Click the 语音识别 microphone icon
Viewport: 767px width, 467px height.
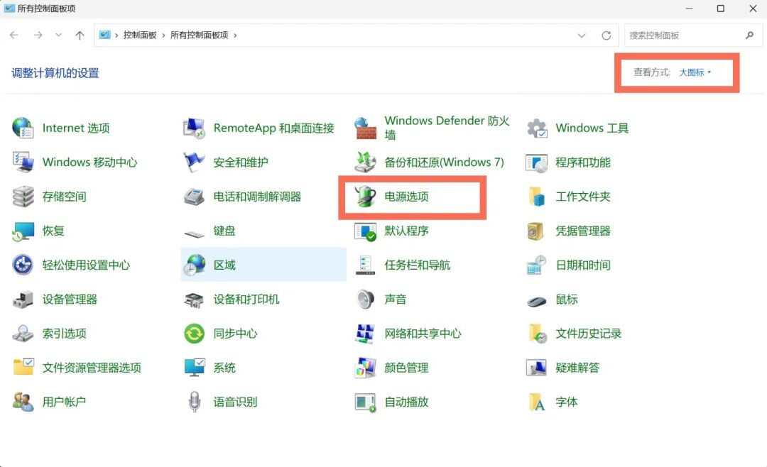[x=194, y=402]
